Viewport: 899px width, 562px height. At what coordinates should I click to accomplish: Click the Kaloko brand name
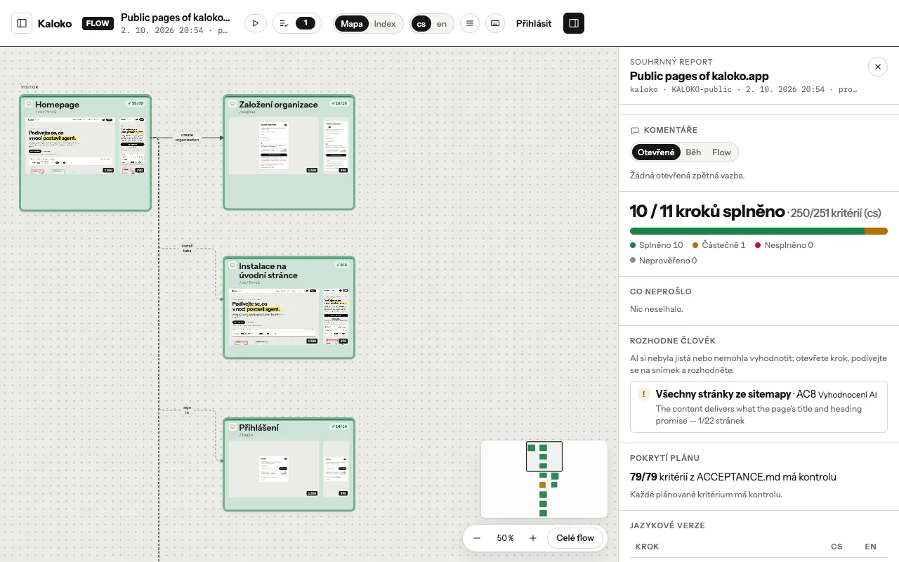[55, 23]
